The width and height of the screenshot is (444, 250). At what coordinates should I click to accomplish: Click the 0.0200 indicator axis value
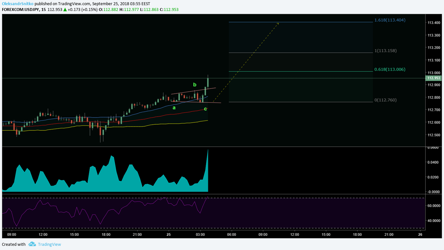pos(434,177)
